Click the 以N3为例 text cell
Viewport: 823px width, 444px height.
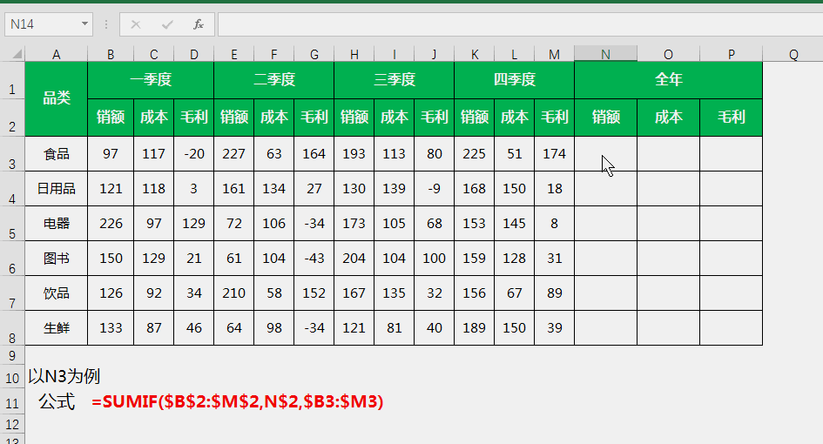point(64,376)
